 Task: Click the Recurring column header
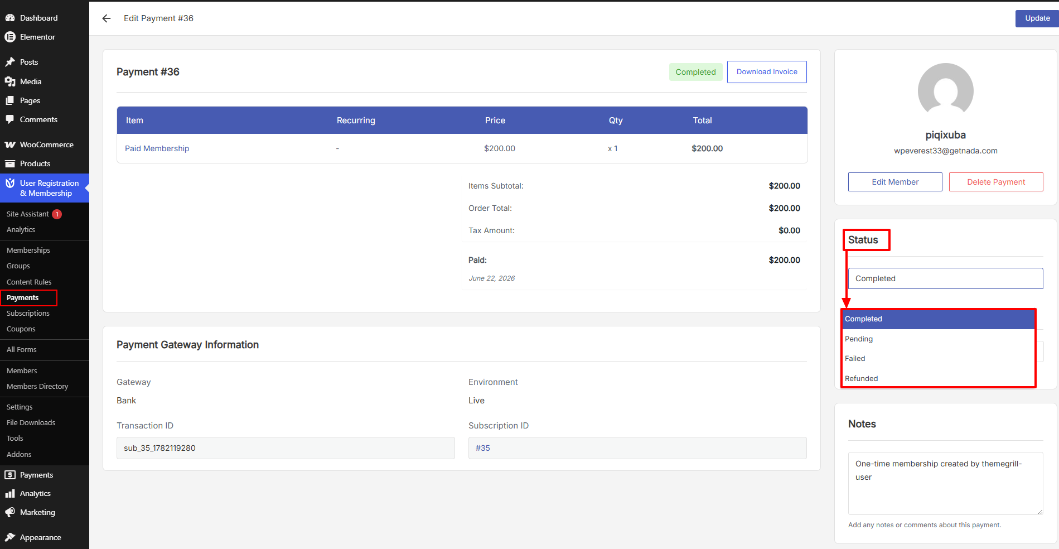tap(356, 121)
